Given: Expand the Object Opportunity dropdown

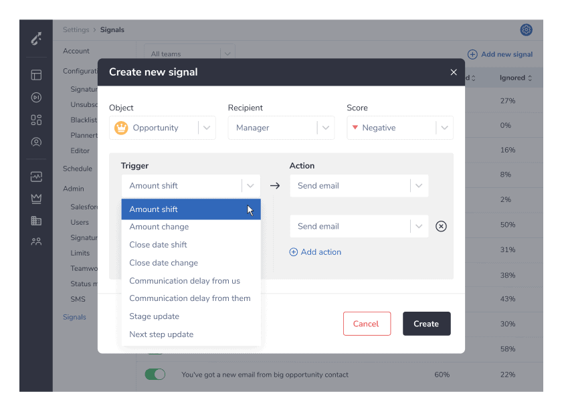Looking at the screenshot, I should [163, 128].
